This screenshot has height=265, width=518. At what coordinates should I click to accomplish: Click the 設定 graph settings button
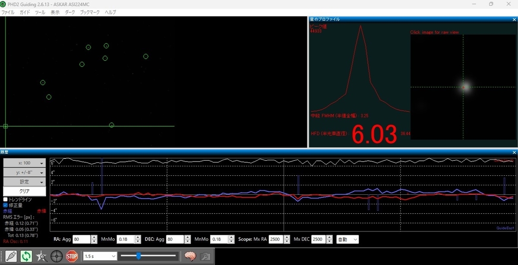24,182
